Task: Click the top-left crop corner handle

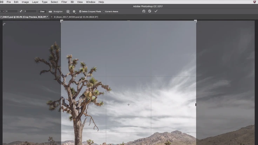Action: [62, 21]
